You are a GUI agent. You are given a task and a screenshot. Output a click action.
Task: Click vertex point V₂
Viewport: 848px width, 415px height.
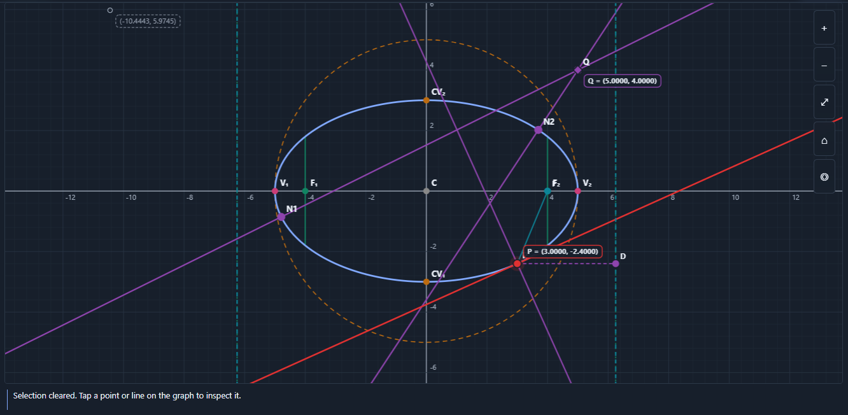577,191
